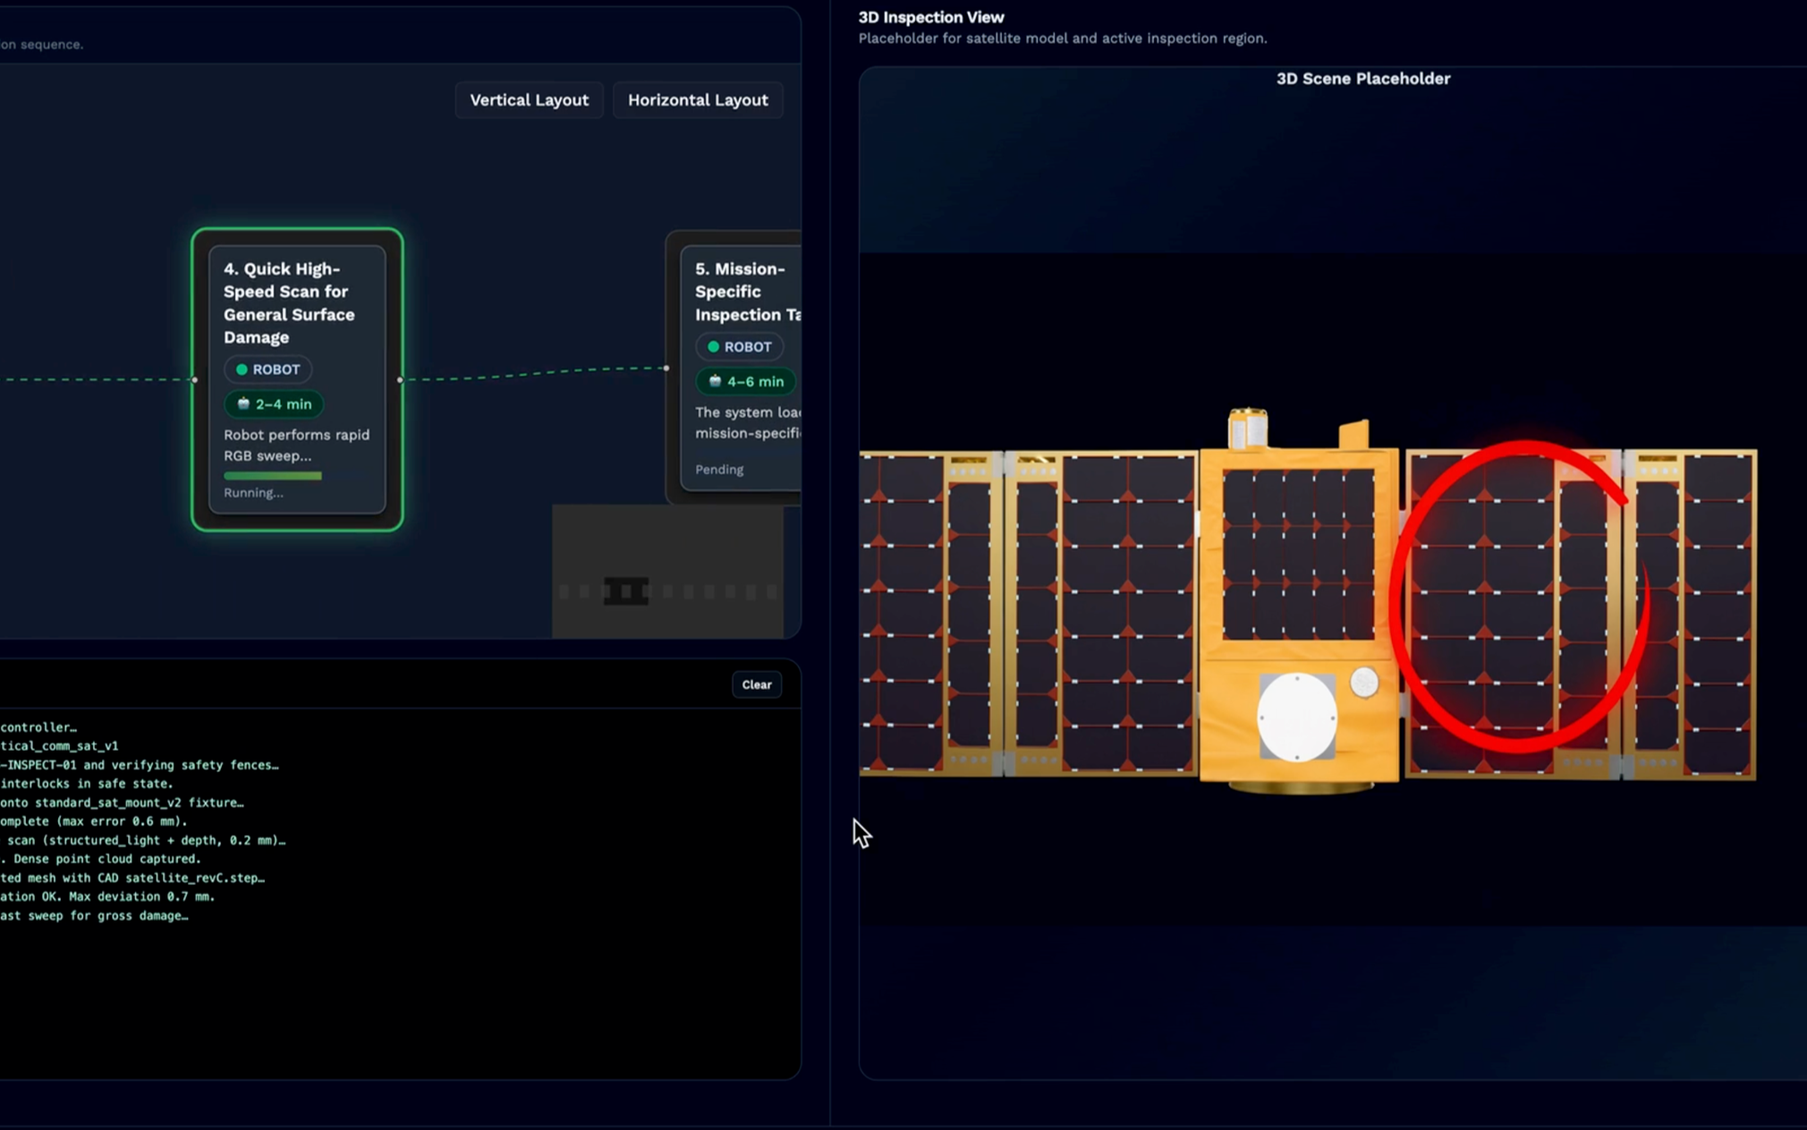Switch to Horizontal Layout
Screen dimensions: 1807x1130
pos(698,100)
